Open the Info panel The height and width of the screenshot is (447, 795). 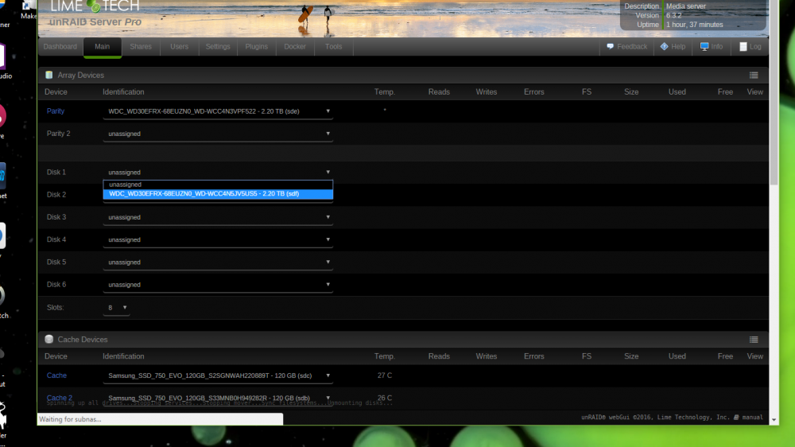click(x=712, y=47)
